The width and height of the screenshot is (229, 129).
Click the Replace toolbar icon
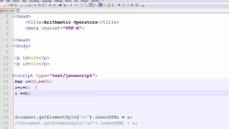coord(65,5)
